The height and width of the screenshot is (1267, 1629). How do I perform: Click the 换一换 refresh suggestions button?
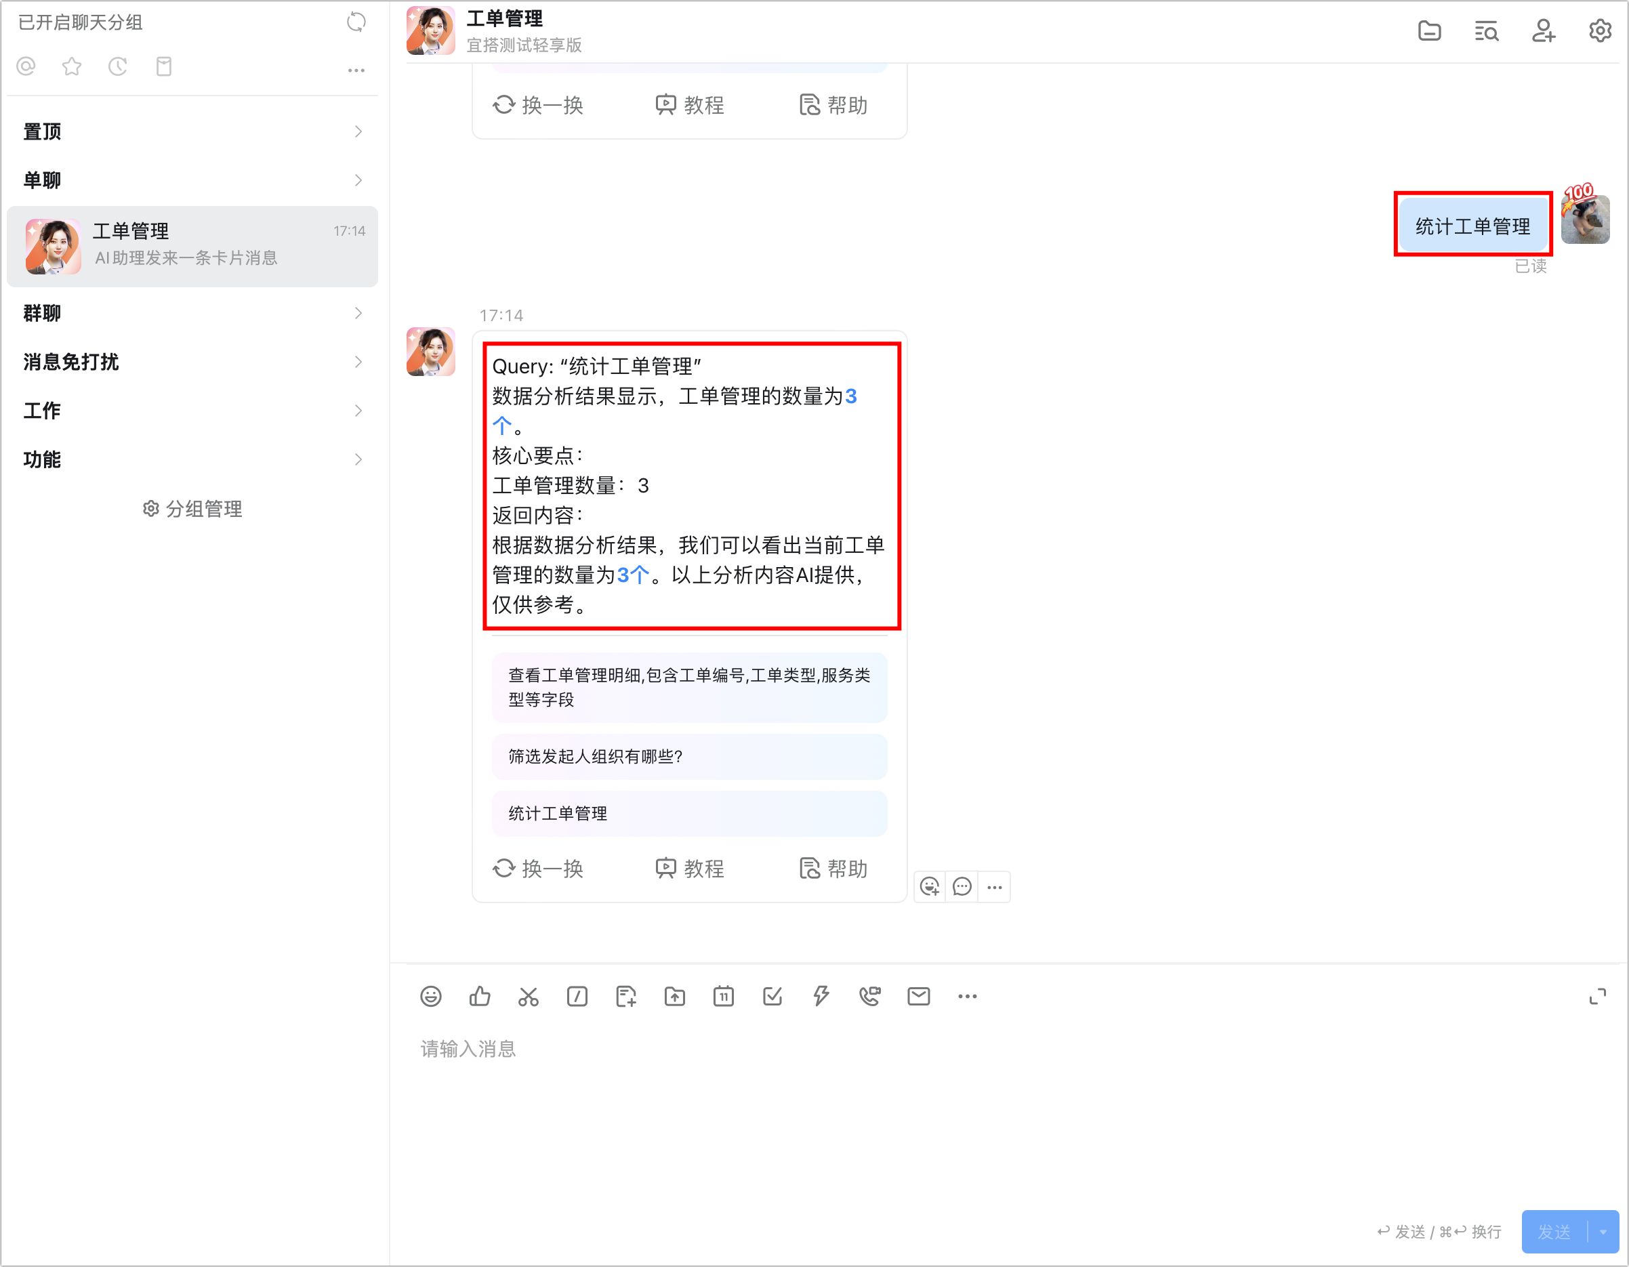pos(539,868)
